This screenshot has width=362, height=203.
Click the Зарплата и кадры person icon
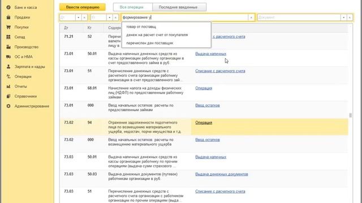(x=8, y=67)
